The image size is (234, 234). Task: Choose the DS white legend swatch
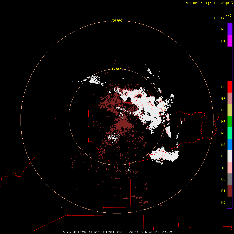pos(230,156)
